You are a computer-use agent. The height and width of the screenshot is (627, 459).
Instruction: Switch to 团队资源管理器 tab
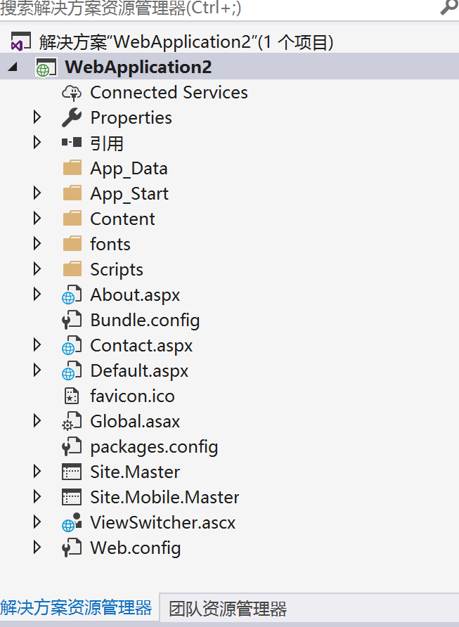228,609
